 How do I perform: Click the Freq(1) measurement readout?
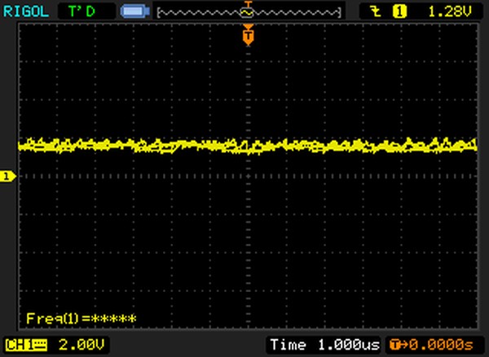pos(81,318)
